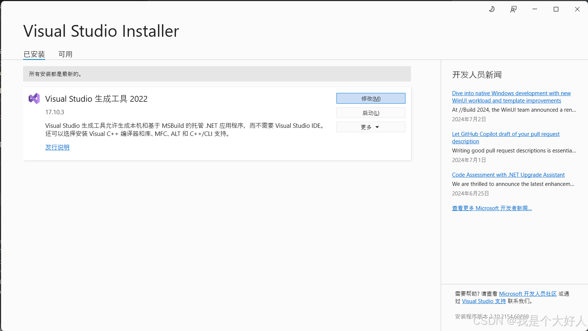The width and height of the screenshot is (588, 331).
Task: Switch to the 已安装 tab
Action: pos(34,54)
